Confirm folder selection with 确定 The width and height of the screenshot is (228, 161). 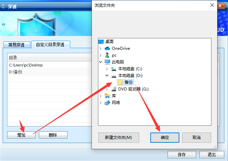tap(165, 138)
